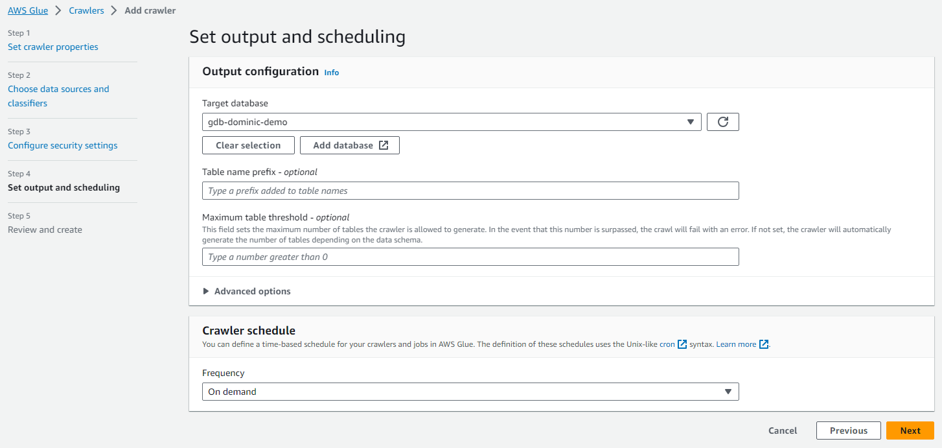
Task: Click the Target database dropdown arrow
Action: (691, 122)
